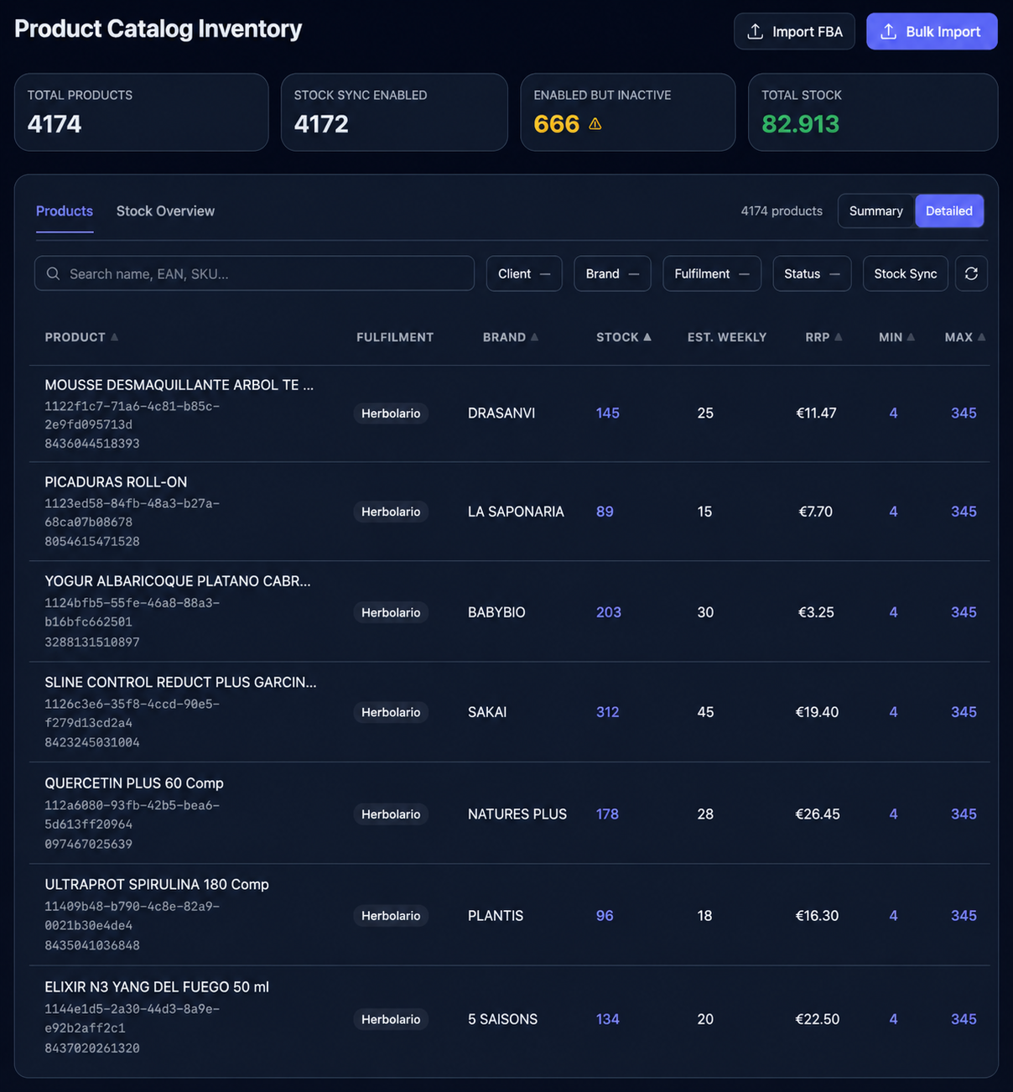The height and width of the screenshot is (1092, 1013).
Task: Sort by MAX column arrow
Action: pos(981,337)
